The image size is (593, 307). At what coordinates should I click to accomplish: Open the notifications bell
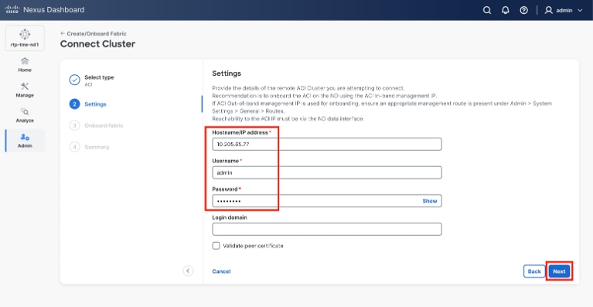pyautogui.click(x=506, y=10)
